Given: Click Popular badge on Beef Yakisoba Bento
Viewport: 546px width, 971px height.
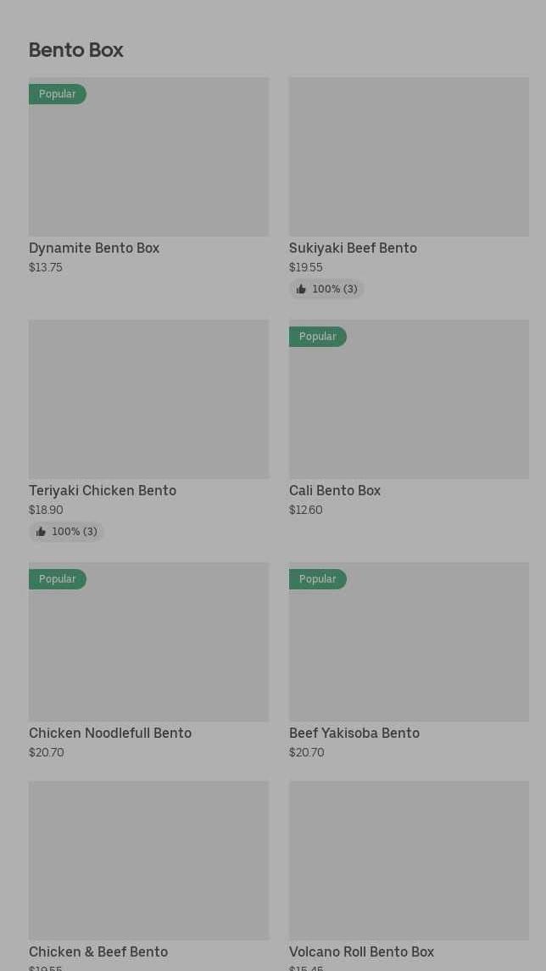Looking at the screenshot, I should [318, 579].
